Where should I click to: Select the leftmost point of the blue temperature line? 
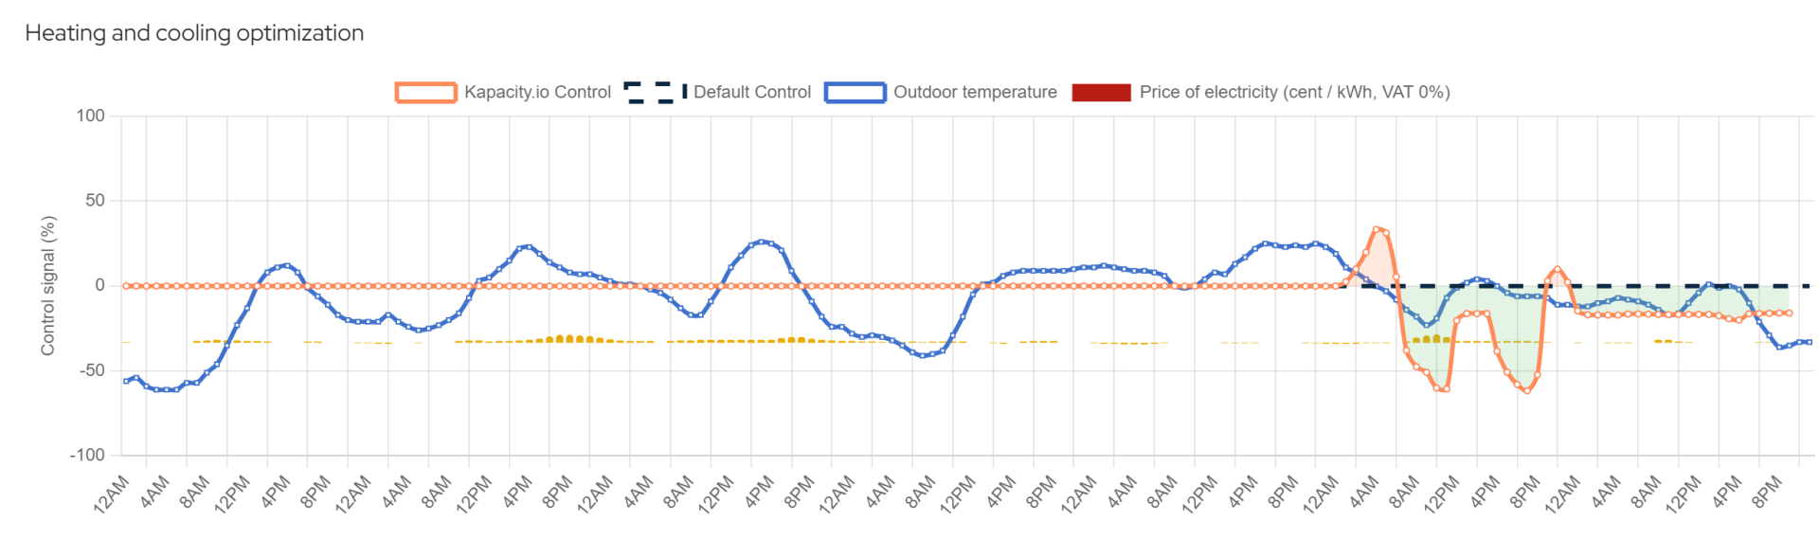[x=126, y=381]
